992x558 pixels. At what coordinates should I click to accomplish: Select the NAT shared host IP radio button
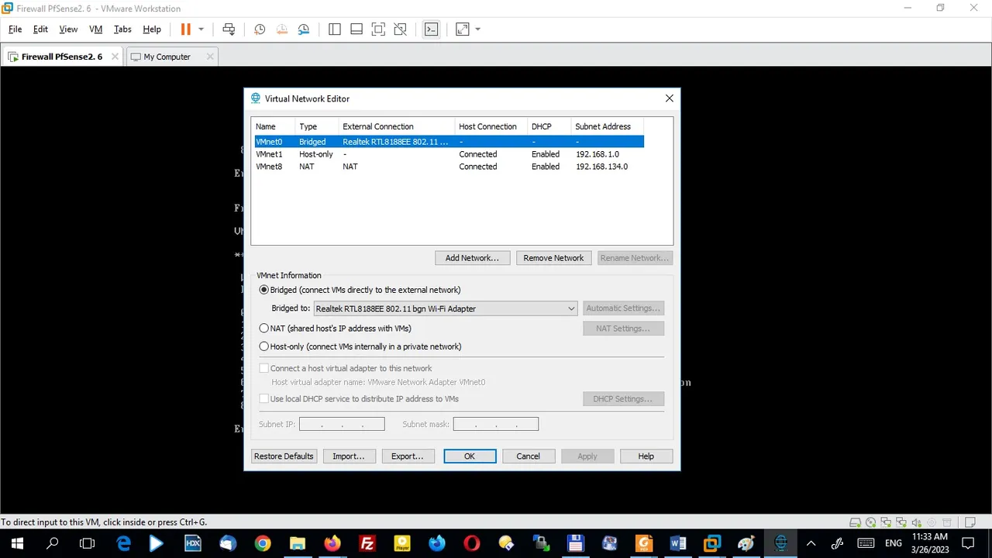pyautogui.click(x=264, y=329)
